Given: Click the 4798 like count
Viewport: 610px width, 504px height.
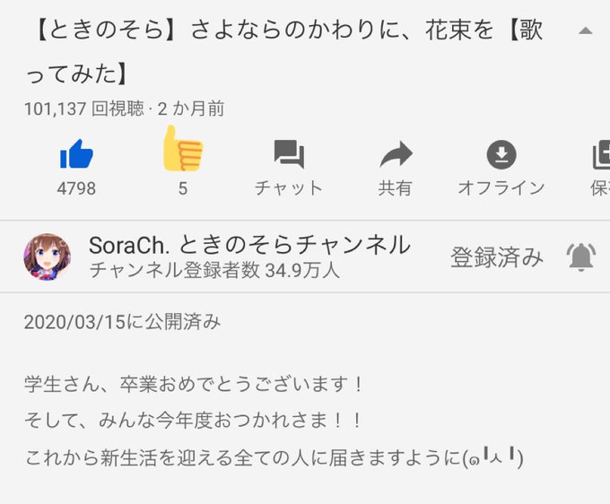Looking at the screenshot, I should click(x=76, y=188).
